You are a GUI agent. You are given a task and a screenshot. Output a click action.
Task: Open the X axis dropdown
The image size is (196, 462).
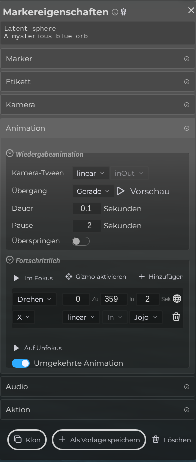(x=24, y=317)
